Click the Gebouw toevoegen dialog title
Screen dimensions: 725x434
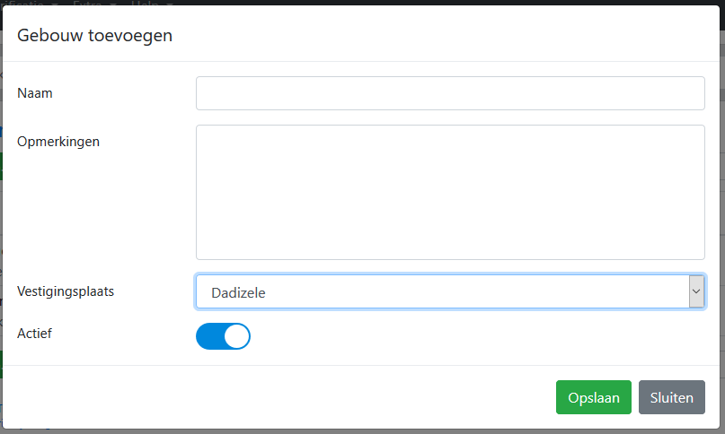tap(95, 35)
